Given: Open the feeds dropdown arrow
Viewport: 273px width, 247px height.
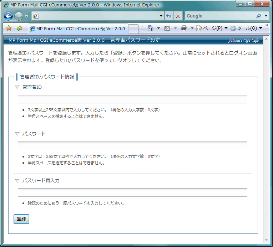Looking at the screenshot, I should coord(175,28).
